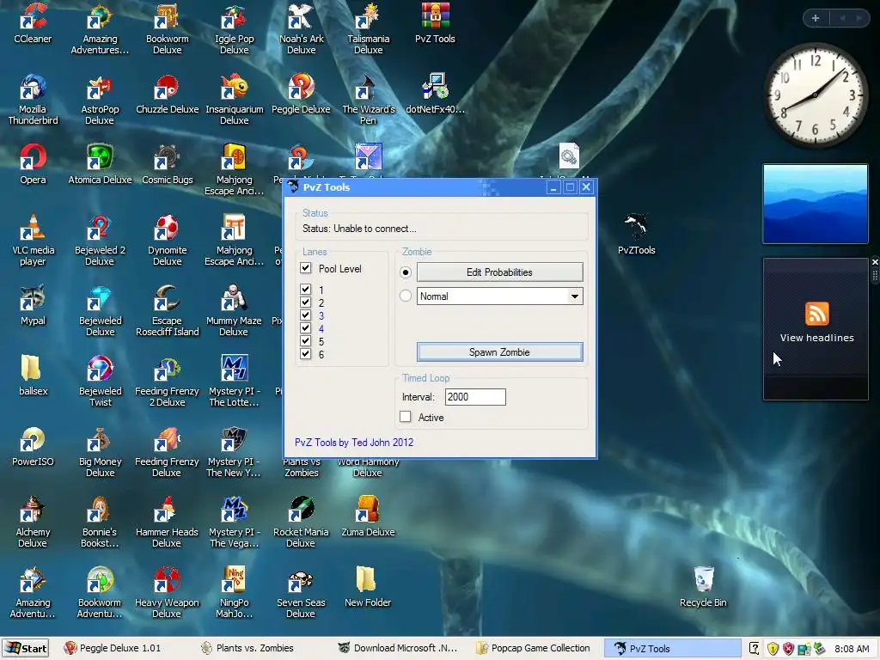
Task: Click the yellow shield tray icon
Action: click(773, 649)
